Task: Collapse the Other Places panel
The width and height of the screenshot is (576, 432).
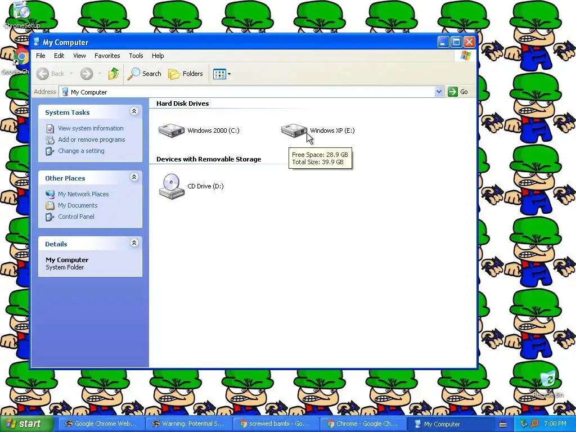Action: (134, 177)
